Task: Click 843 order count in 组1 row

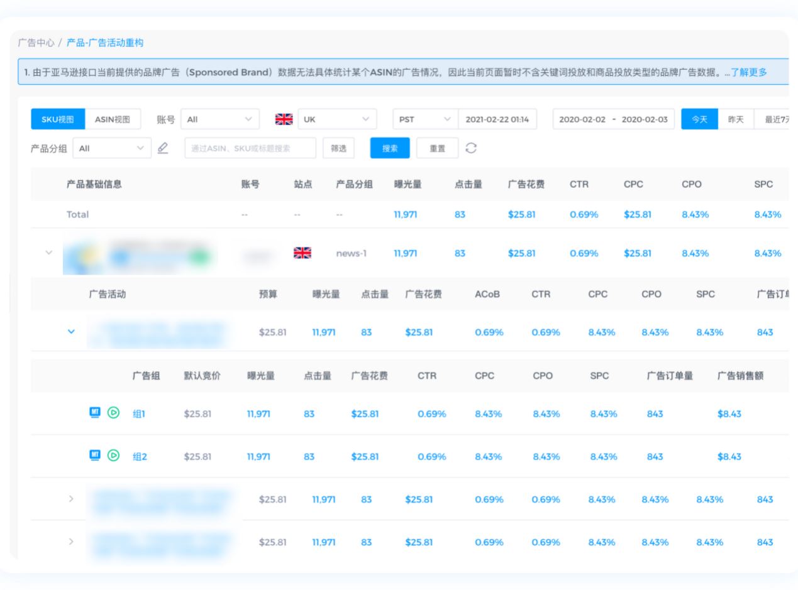Action: (x=655, y=414)
